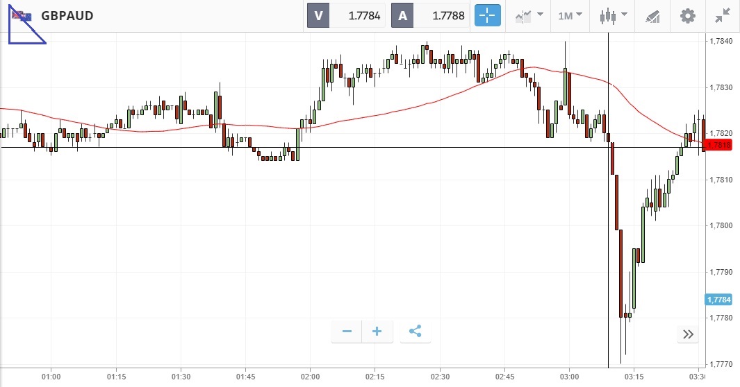
Task: Select the drawing tools pencil icon
Action: click(652, 15)
